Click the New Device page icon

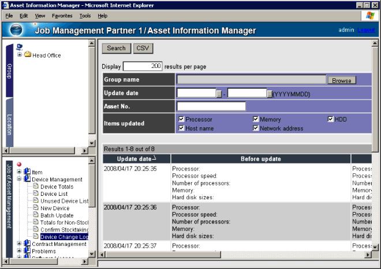point(36,209)
